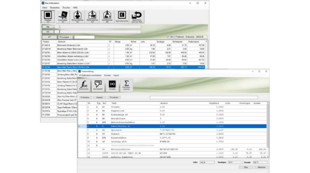Toggle K7 checkmark for Schal.Beton Stützen rund row
310x173 pixels.
click(x=109, y=60)
